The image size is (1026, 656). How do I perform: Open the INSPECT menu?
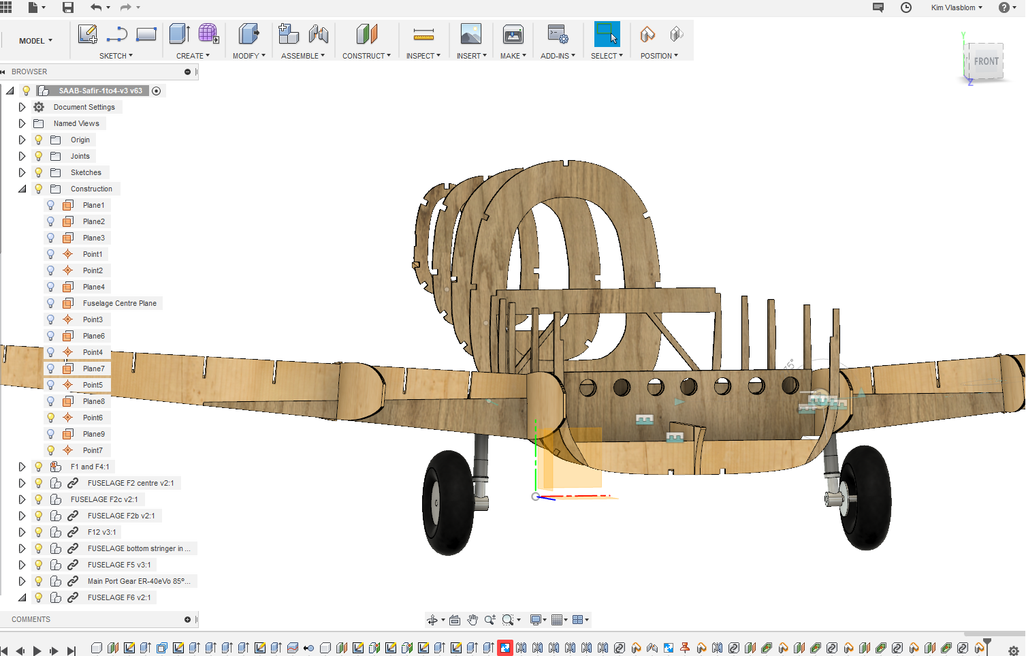pos(423,56)
